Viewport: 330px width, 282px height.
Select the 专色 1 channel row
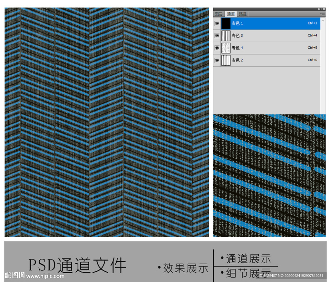click(x=267, y=23)
